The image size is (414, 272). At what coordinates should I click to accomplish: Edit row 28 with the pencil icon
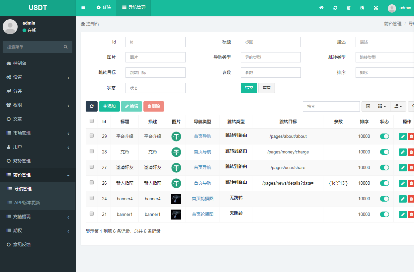[x=403, y=152]
